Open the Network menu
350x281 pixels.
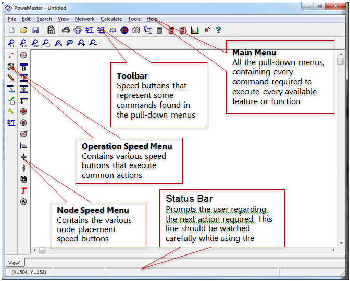tap(84, 19)
